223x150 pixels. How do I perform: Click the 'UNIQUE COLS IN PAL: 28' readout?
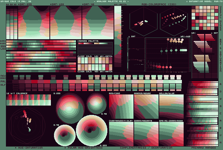[x=16, y=1]
